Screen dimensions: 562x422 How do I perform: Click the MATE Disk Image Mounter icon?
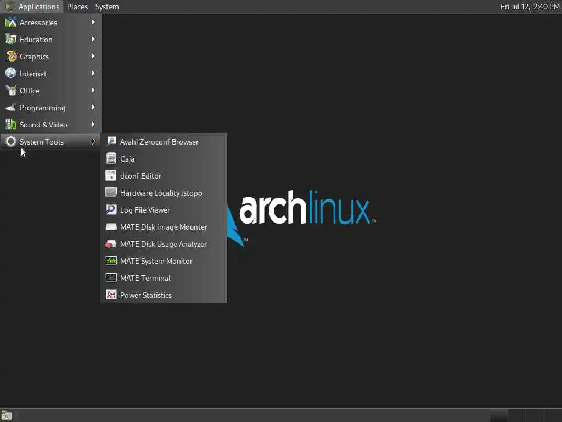pyautogui.click(x=111, y=227)
